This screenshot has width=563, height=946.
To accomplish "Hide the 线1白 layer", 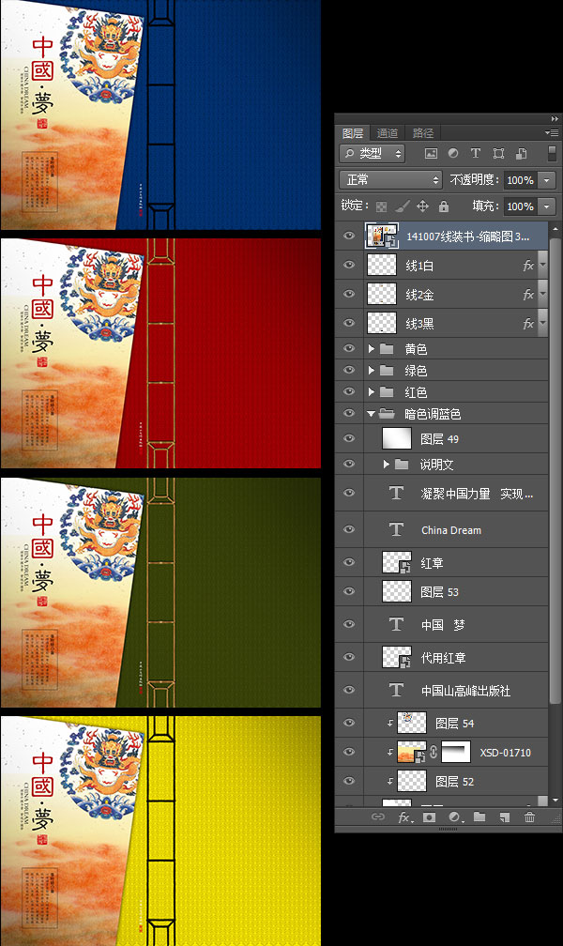I will pyautogui.click(x=349, y=265).
